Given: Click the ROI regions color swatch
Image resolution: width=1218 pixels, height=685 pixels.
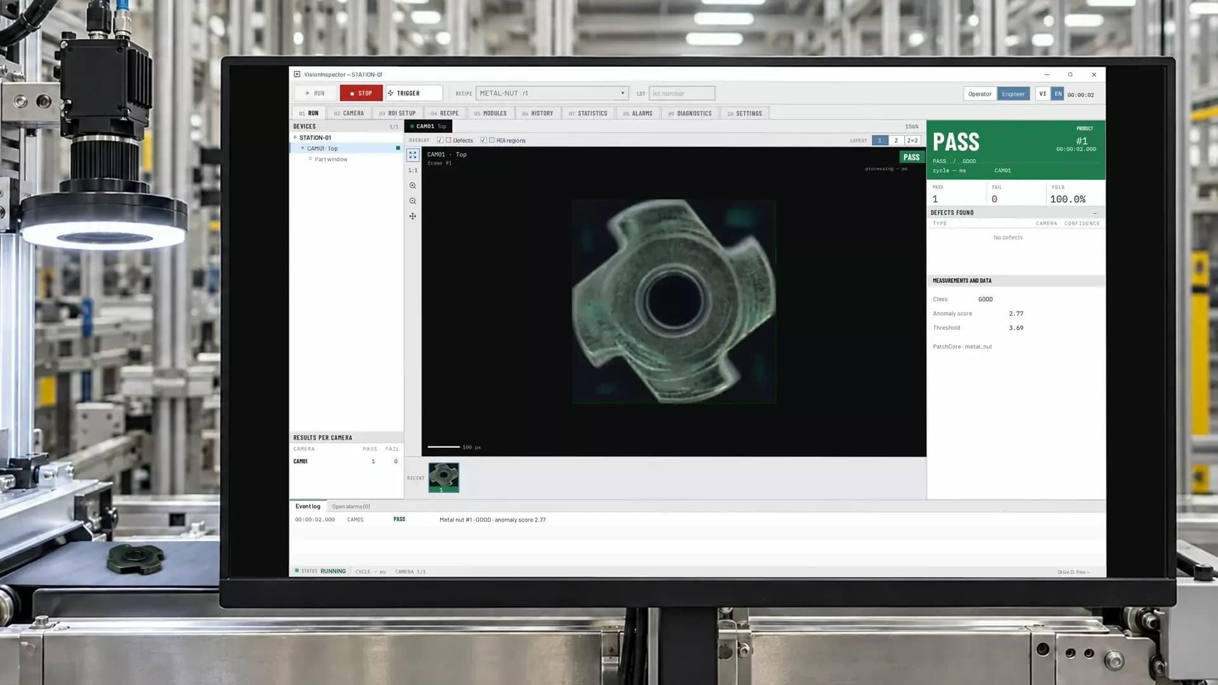Looking at the screenshot, I should point(492,140).
